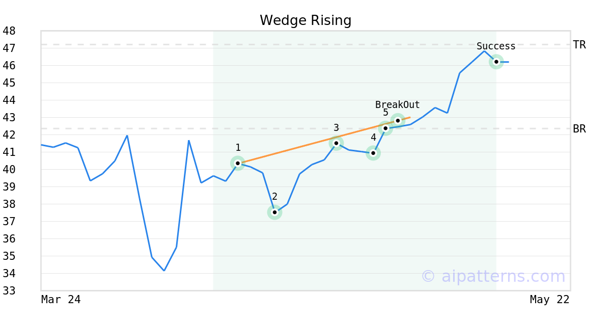Click the 33 value on price axis
The height and width of the screenshot is (321, 611).
[x=9, y=291]
